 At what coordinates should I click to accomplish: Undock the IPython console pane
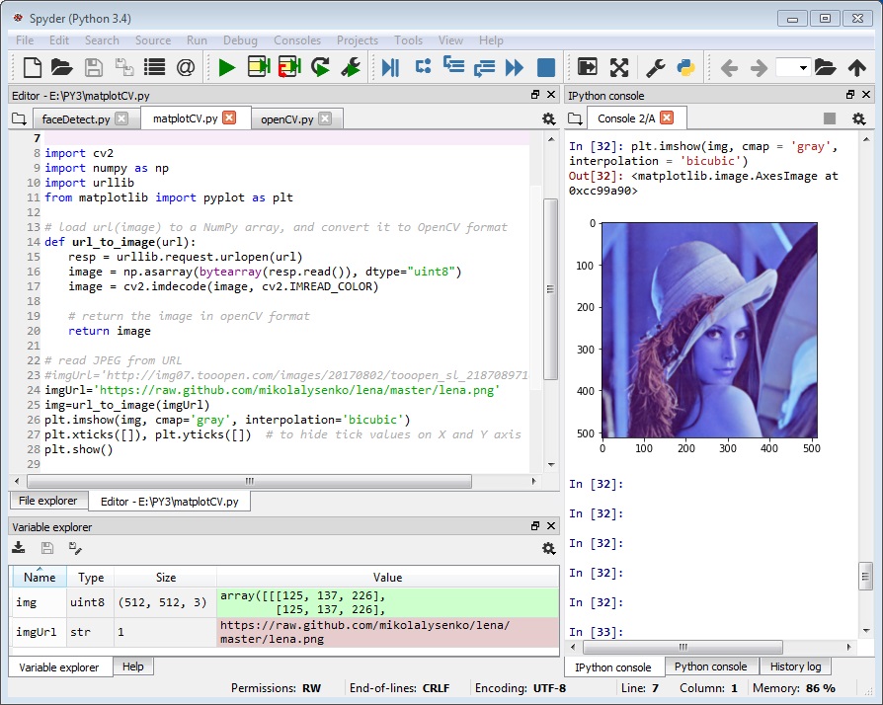pos(850,95)
